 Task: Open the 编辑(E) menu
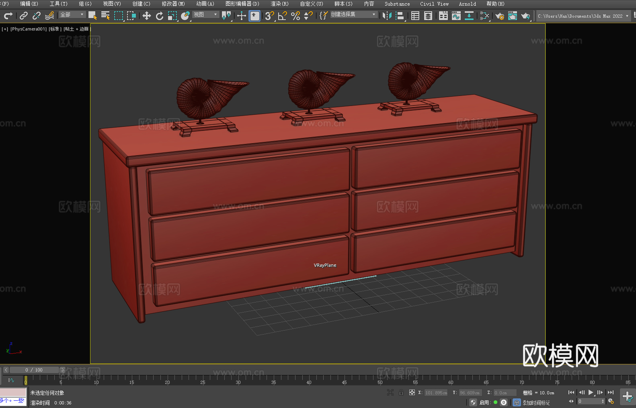[x=29, y=4]
